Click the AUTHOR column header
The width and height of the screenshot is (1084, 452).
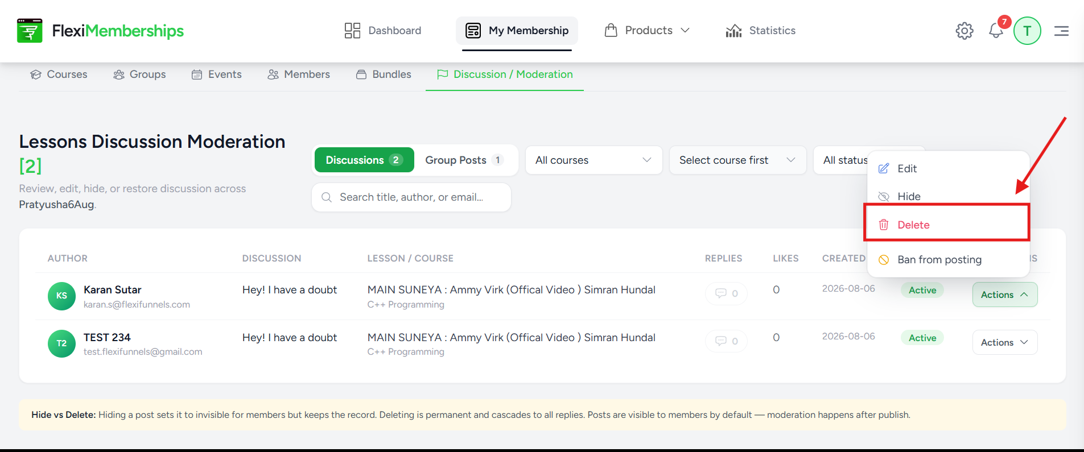[68, 258]
